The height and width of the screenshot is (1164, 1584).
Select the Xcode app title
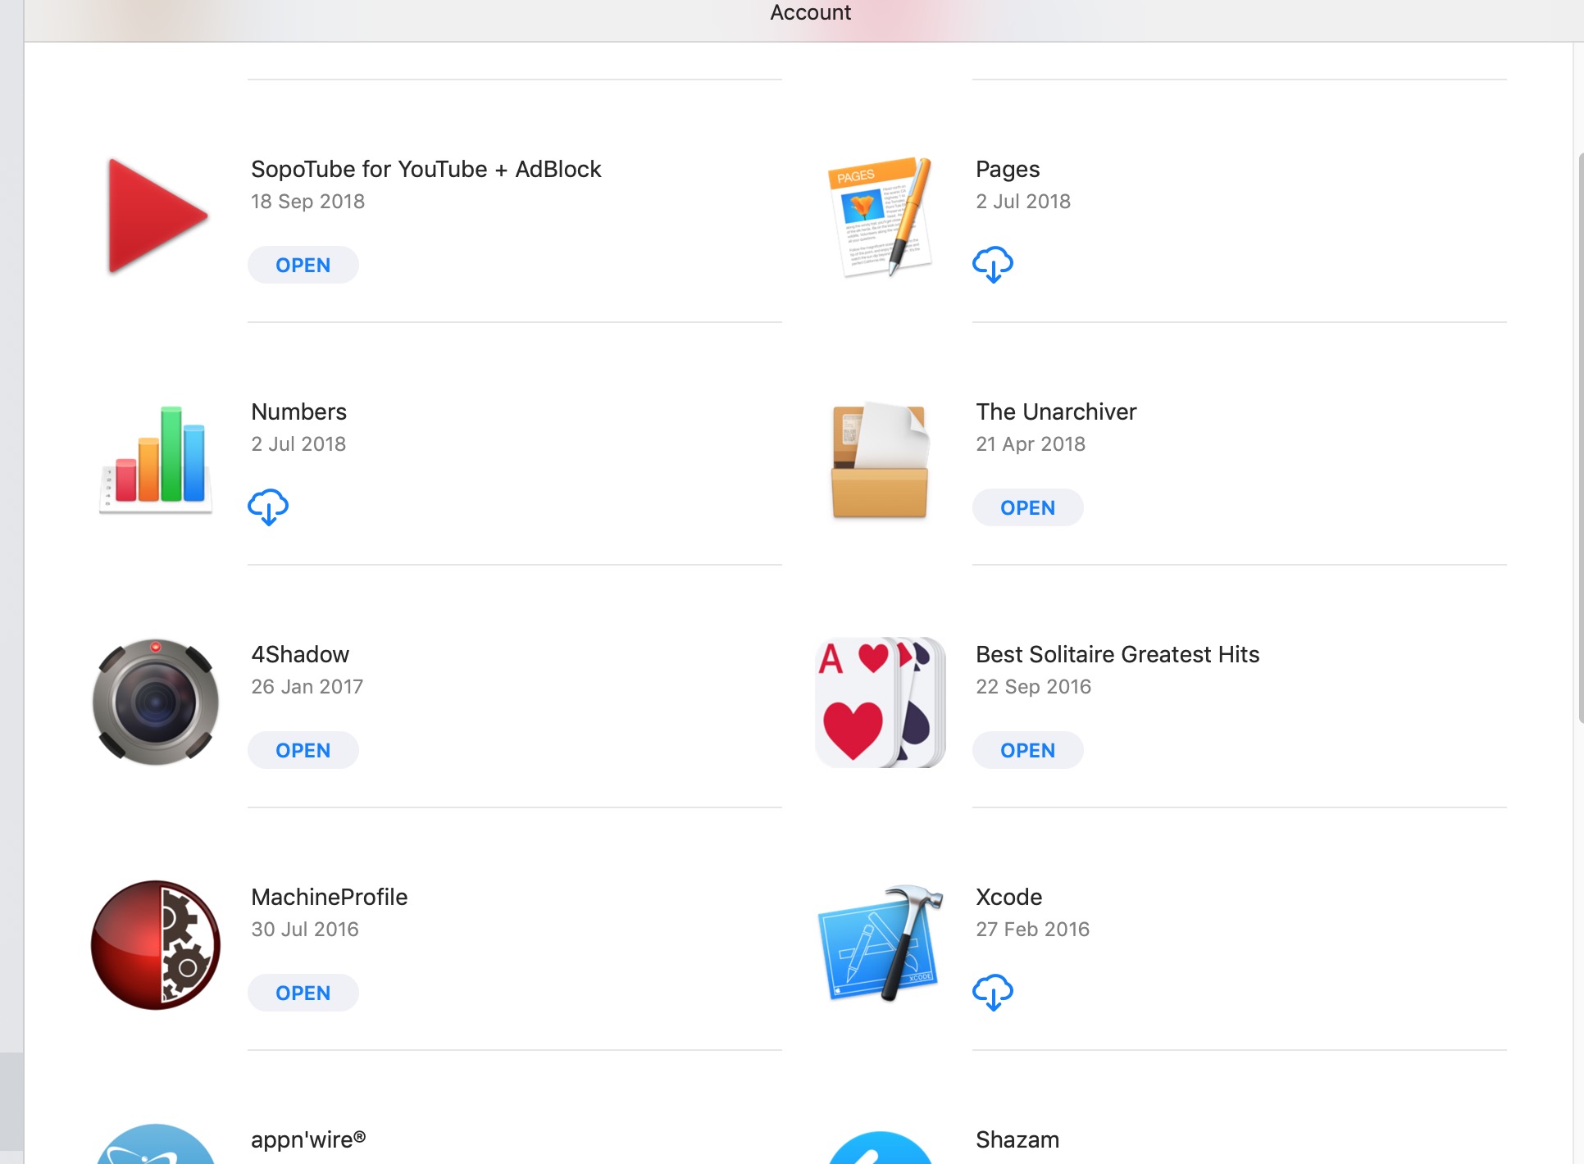tap(1008, 897)
